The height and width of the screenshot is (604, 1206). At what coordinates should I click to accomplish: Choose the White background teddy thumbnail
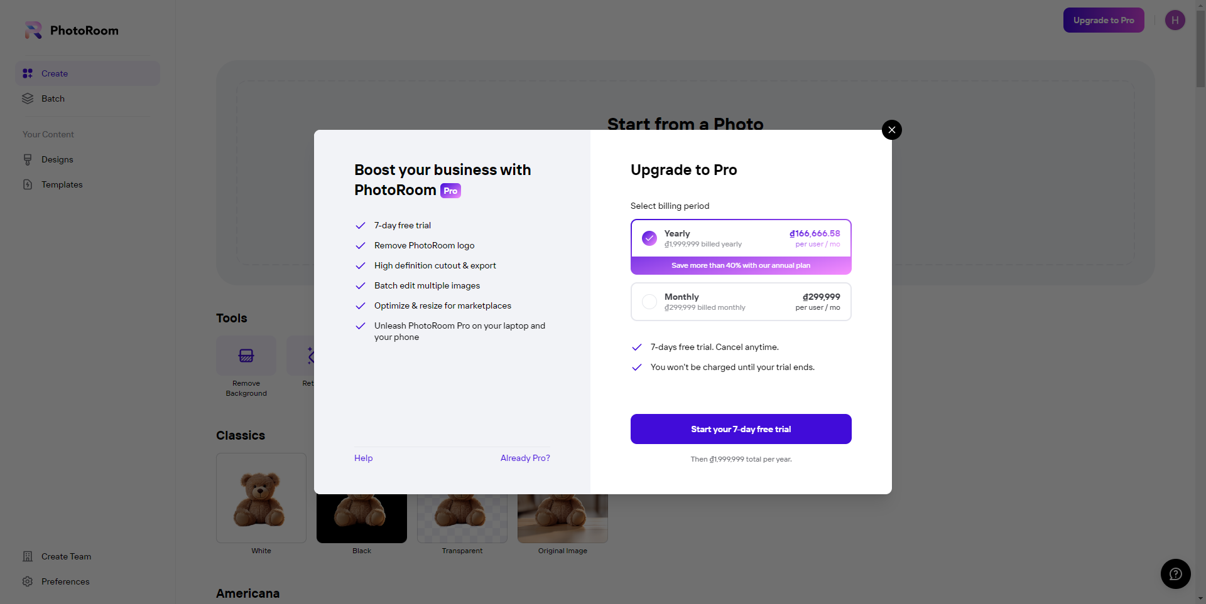tap(261, 498)
